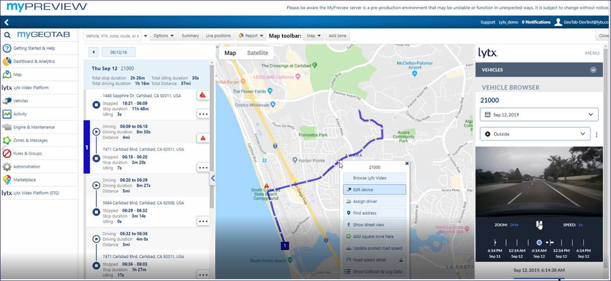Toggle Live positions button
Viewport: 611px width, 281px height.
click(x=218, y=36)
